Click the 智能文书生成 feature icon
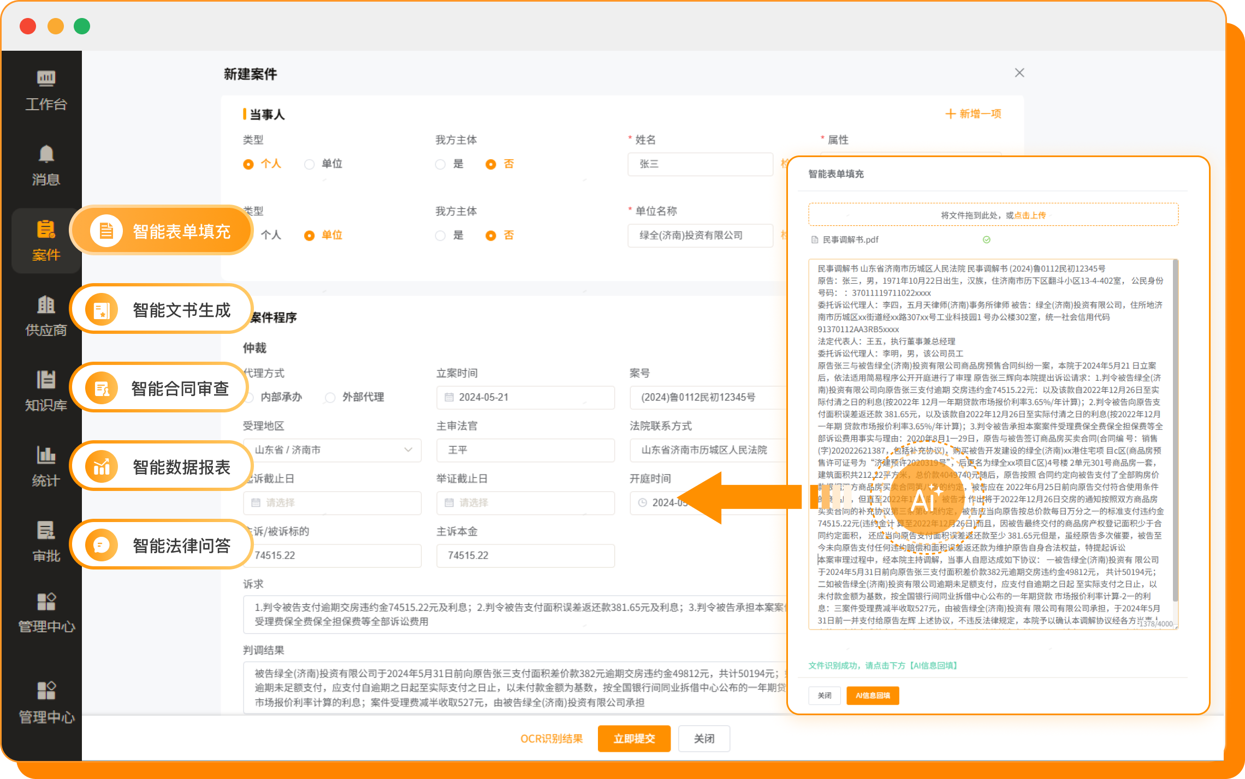1245x779 pixels. tap(102, 310)
